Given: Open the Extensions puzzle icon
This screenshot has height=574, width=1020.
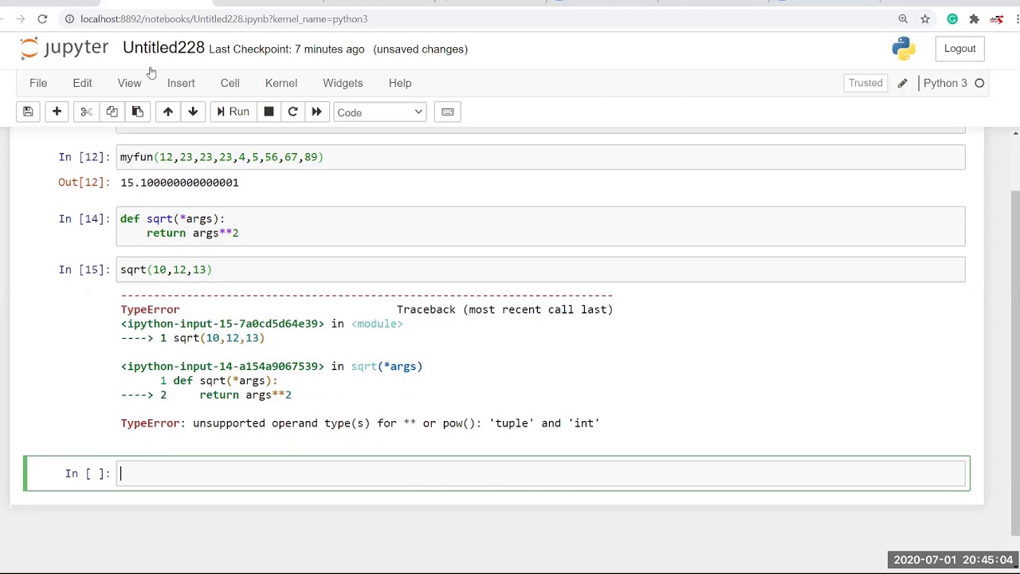Looking at the screenshot, I should (974, 19).
